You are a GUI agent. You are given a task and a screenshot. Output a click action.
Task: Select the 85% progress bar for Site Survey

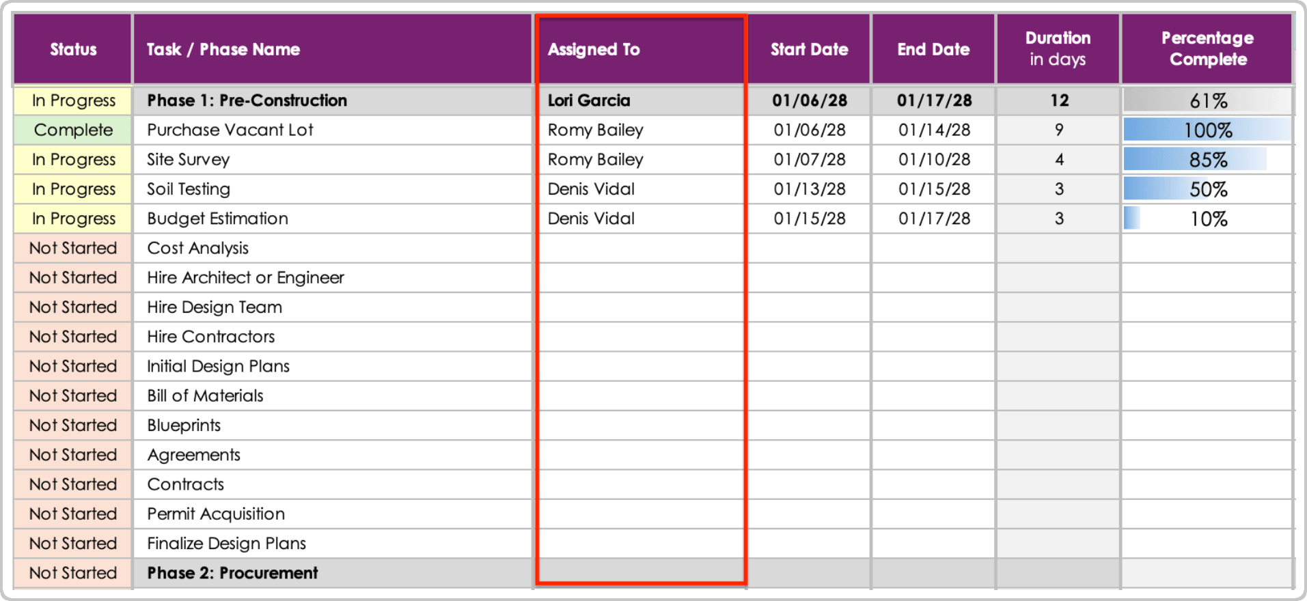tap(1207, 159)
